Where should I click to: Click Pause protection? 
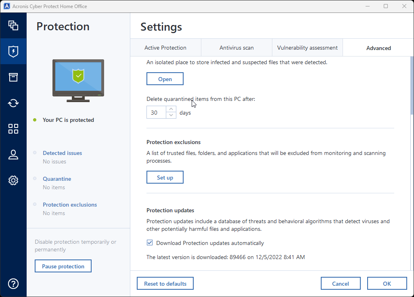(x=63, y=266)
